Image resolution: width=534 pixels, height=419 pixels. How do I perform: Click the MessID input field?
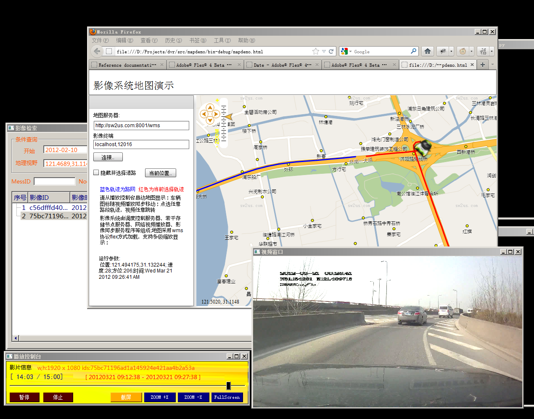[x=55, y=181]
